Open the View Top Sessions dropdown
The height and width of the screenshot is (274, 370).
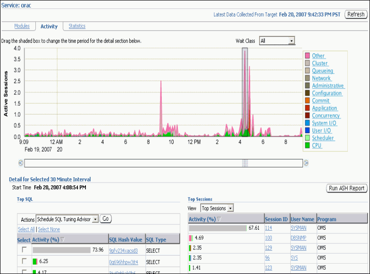pyautogui.click(x=230, y=208)
